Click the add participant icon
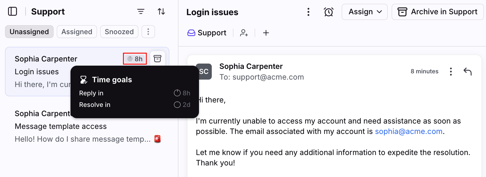486x177 pixels. [244, 33]
